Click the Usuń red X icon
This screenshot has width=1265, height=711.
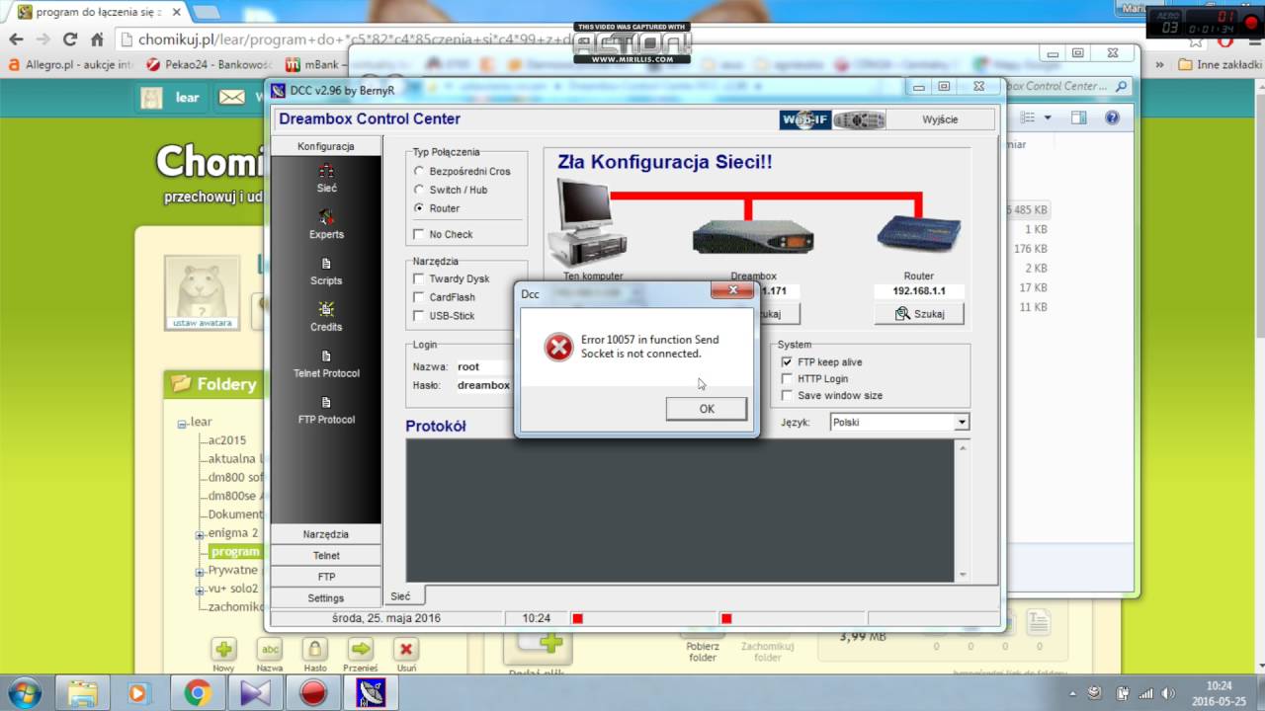point(405,649)
